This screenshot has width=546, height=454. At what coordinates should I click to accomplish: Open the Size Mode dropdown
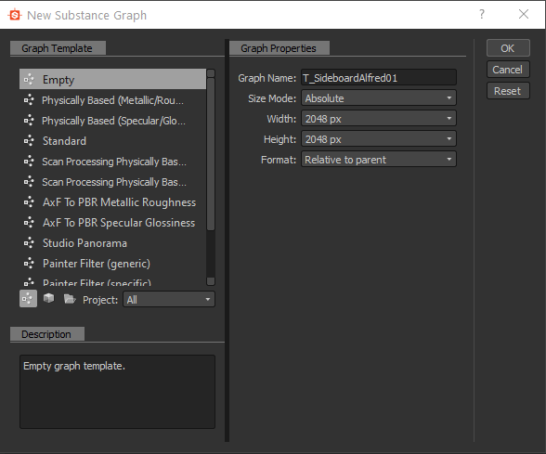point(379,98)
